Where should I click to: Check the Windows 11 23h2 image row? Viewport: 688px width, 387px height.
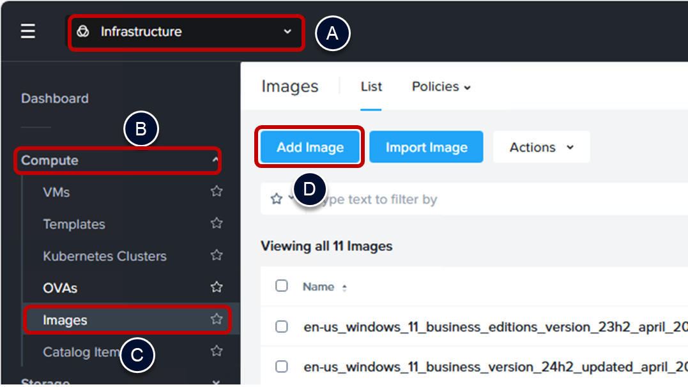(x=282, y=327)
